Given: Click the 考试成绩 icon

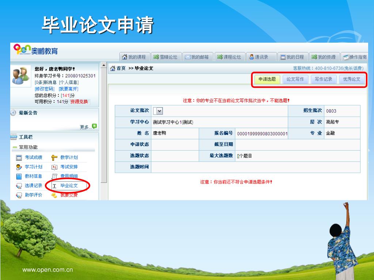Looking at the screenshot, I should pyautogui.click(x=19, y=157).
